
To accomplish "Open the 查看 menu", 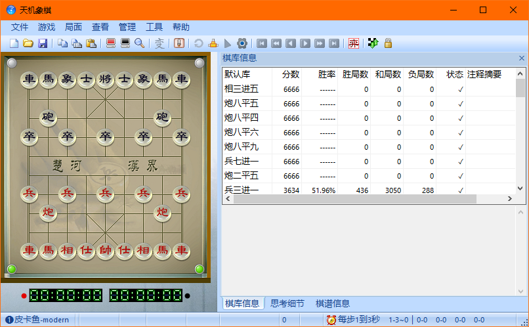I will (100, 27).
